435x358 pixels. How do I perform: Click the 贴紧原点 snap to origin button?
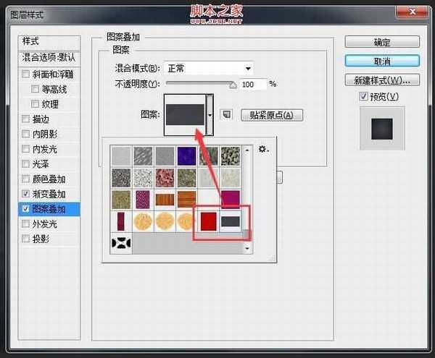coord(270,115)
